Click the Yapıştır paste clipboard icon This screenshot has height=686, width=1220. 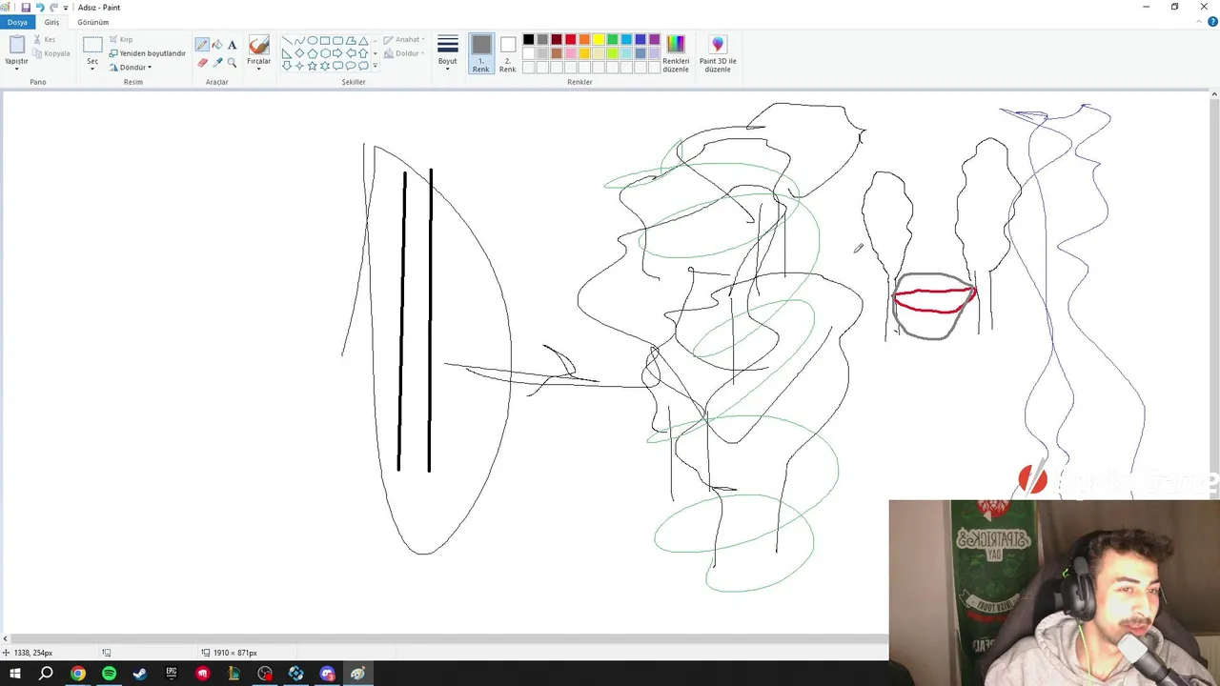tap(16, 45)
